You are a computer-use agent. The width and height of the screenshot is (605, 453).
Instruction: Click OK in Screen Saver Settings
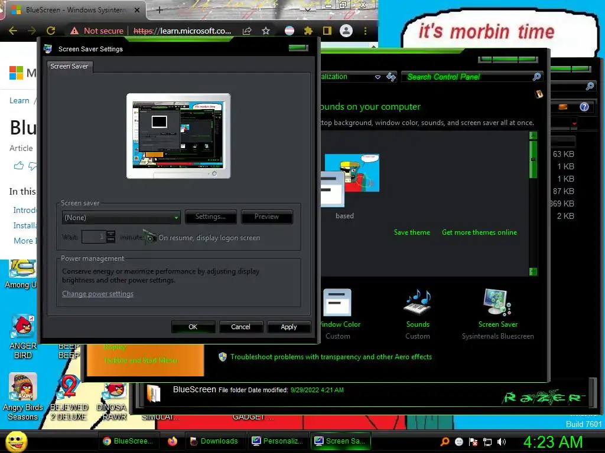tap(193, 327)
